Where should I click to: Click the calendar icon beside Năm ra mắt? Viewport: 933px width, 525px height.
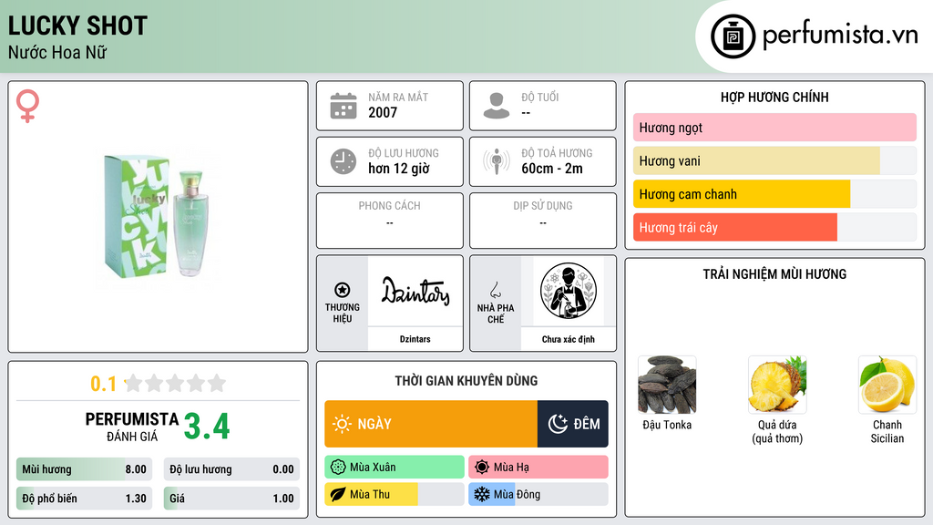coord(343,106)
